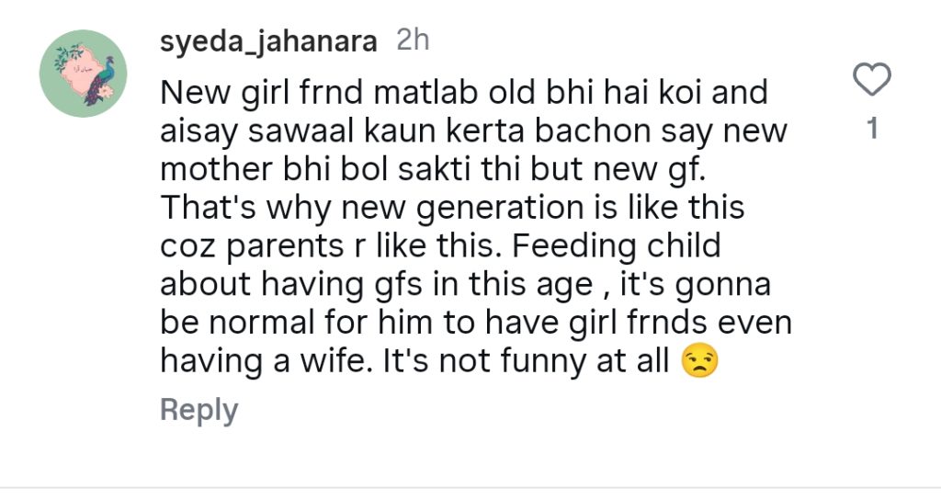
Task: Click the line starting 'be normal for him'
Action: [x=475, y=324]
